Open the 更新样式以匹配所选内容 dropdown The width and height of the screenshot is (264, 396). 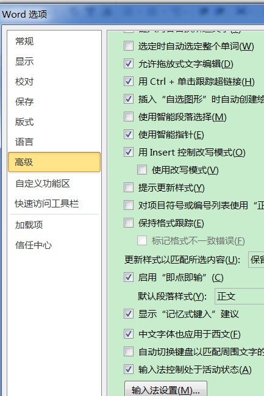[256, 259]
